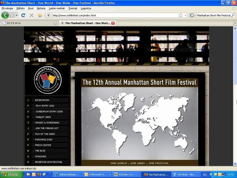This screenshot has width=237, height=178.
Task: Open the Windows Inicio start button
Action: coord(12,174)
